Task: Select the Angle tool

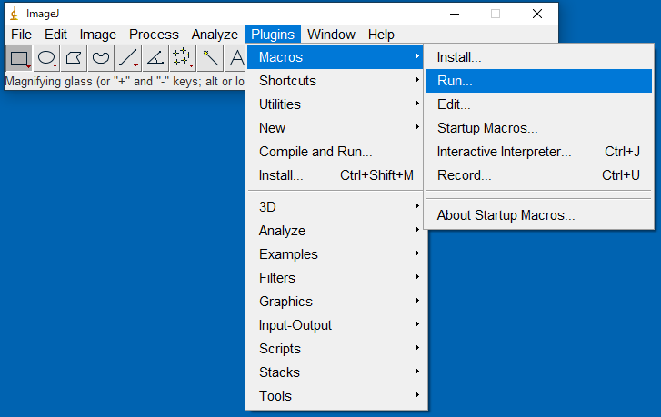Action: [x=155, y=58]
